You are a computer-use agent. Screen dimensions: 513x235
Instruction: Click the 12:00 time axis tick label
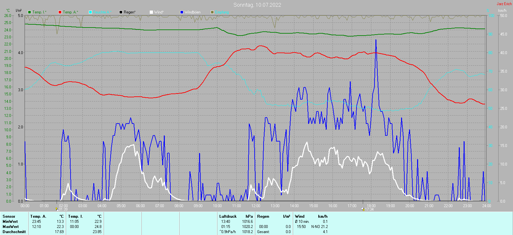click(256, 206)
